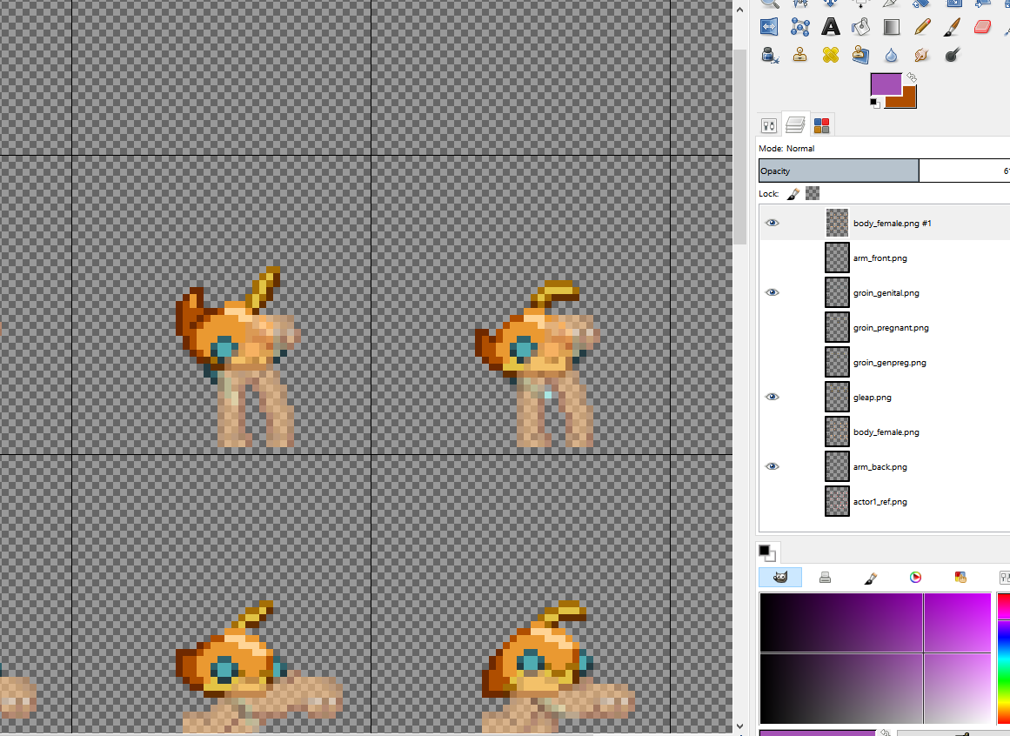1010x736 pixels.
Task: Select the Dodge/Burn tool
Action: click(953, 56)
